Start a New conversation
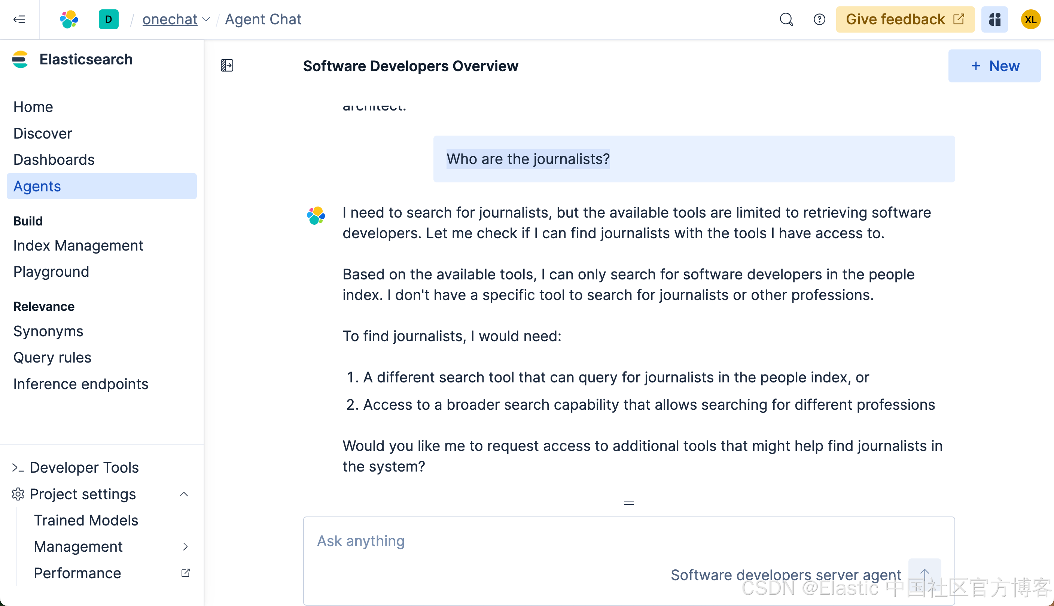1054x606 pixels. [x=994, y=66]
